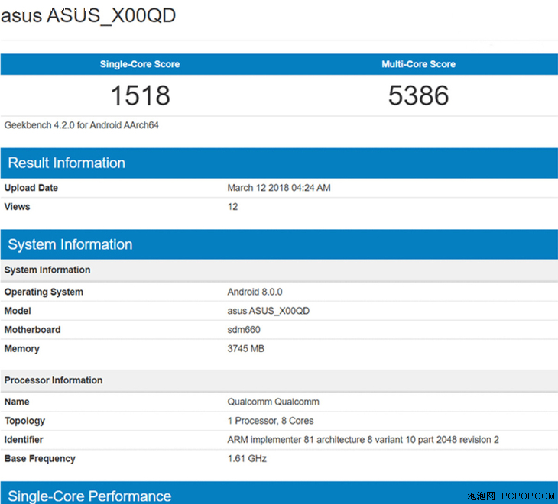Click the Processor Information subheading
Screen dimensions: 558x504
point(54,380)
